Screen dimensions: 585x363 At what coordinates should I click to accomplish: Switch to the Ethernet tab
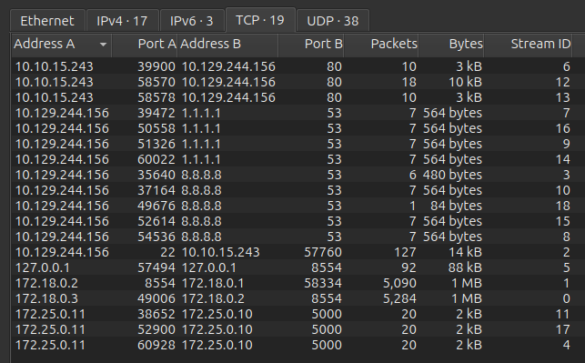[47, 21]
